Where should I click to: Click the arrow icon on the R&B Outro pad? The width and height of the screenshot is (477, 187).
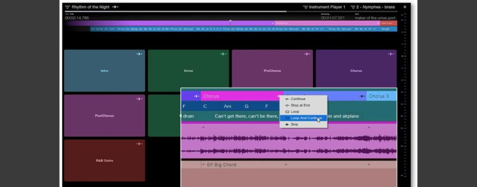(139, 144)
